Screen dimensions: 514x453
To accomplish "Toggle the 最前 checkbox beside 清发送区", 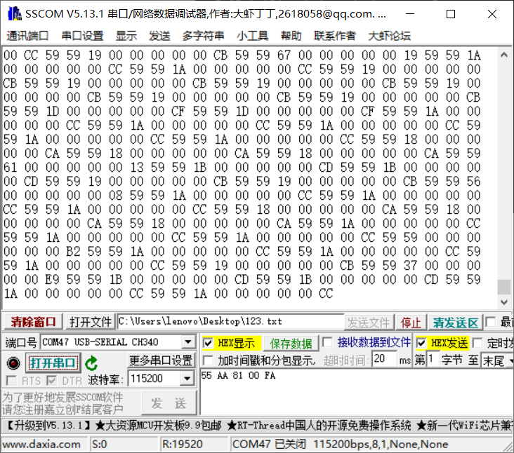I will [x=491, y=322].
